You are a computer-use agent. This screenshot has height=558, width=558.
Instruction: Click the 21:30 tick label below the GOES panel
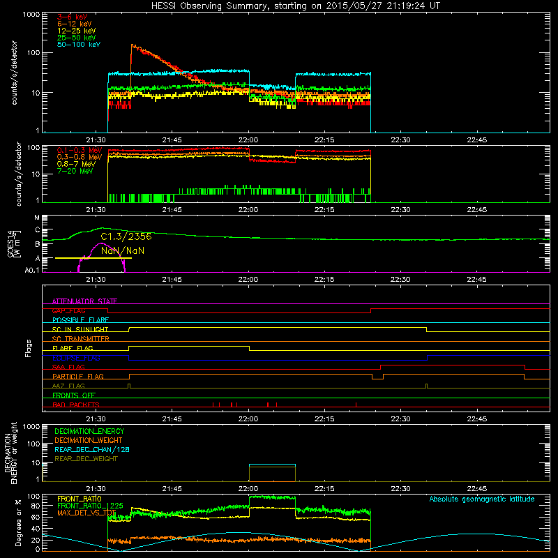pyautogui.click(x=96, y=280)
